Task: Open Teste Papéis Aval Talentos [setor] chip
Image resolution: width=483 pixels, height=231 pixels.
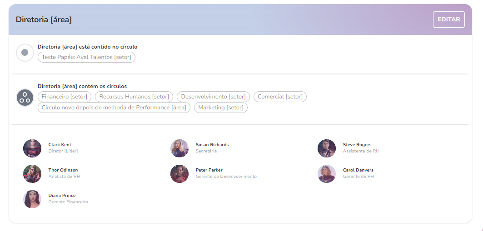Action: [x=86, y=57]
